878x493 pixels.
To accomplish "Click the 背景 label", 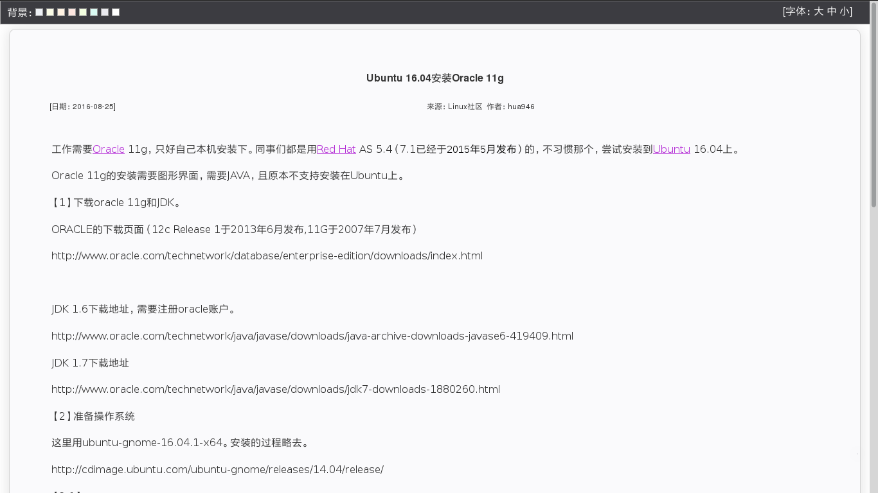I will 19,12.
